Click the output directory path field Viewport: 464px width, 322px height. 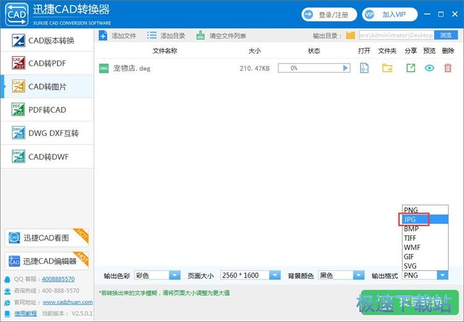pyautogui.click(x=397, y=35)
